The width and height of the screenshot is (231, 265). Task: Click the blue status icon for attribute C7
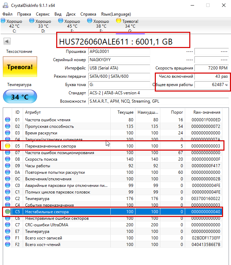(8, 225)
